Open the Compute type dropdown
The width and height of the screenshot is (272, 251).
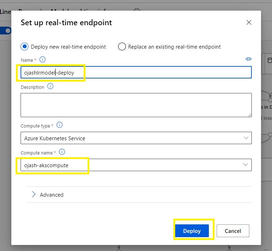click(136, 138)
